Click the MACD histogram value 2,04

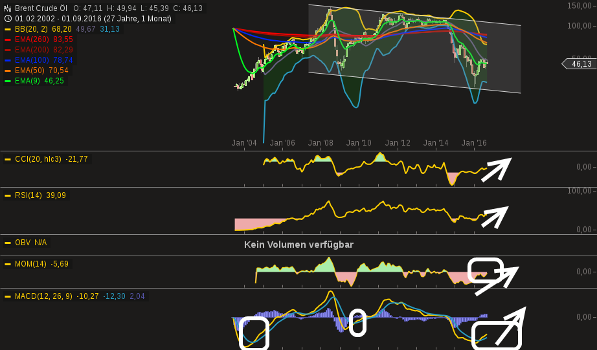click(137, 296)
